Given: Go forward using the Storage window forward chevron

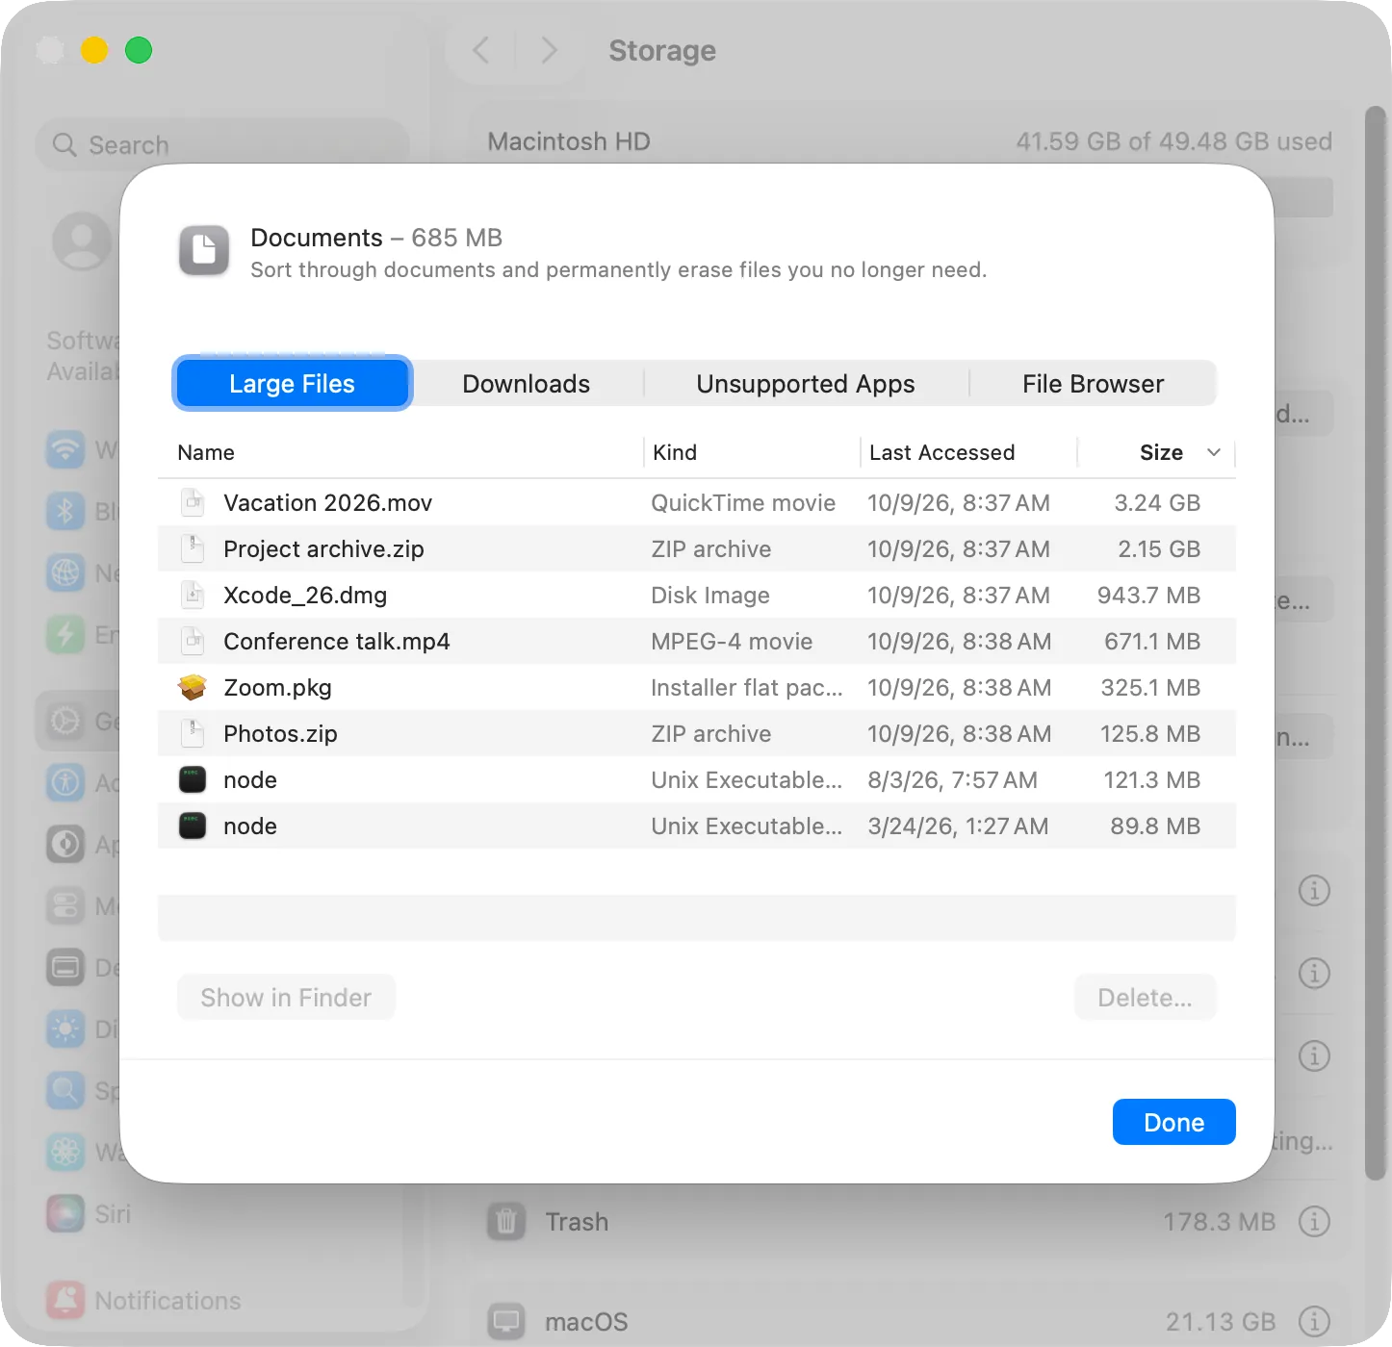Looking at the screenshot, I should 549,50.
